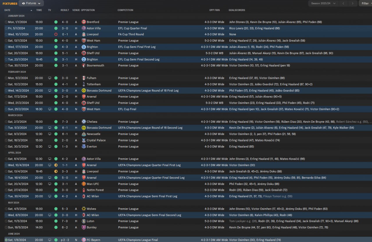372x242 pixels.
Task: Open the FC Bayern opposition link
Action: pyautogui.click(x=93, y=240)
